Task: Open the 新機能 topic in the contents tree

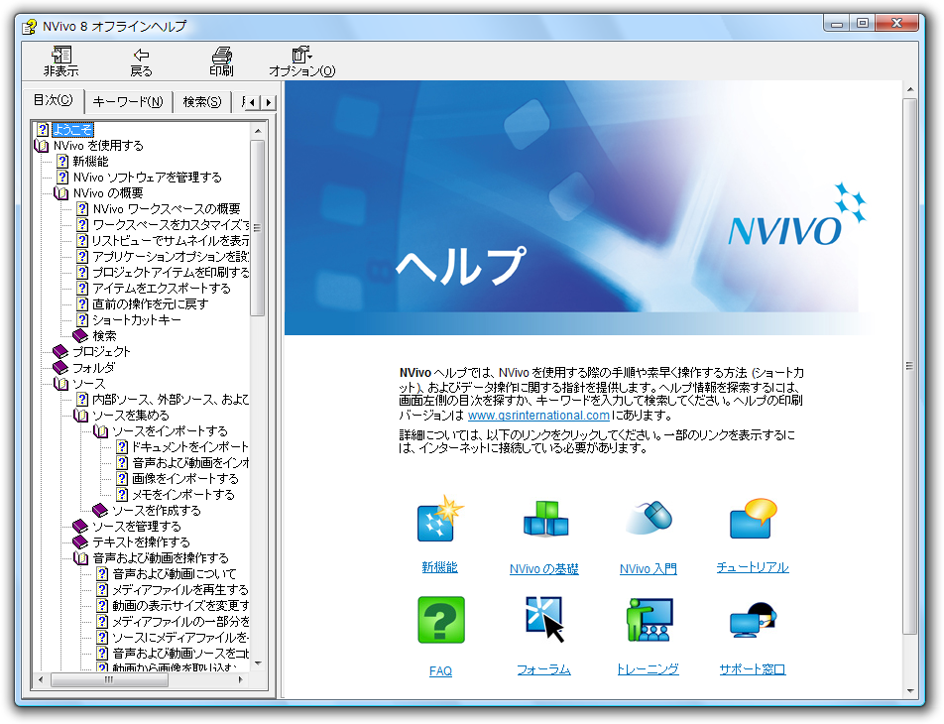Action: coord(90,162)
